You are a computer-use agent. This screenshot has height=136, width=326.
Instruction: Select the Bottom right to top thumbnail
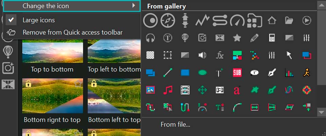point(52,96)
